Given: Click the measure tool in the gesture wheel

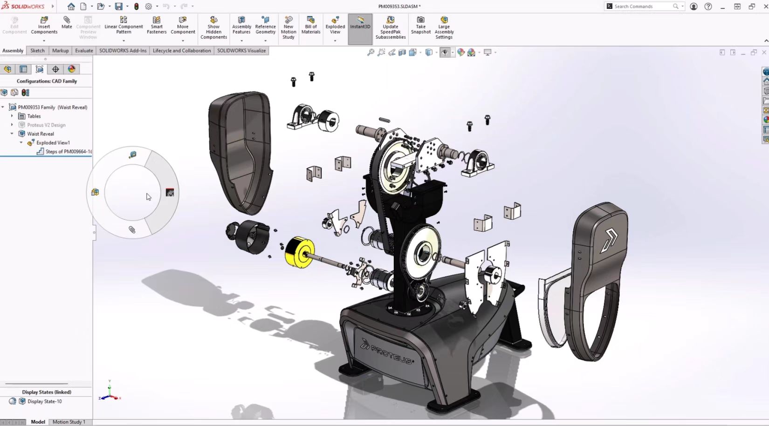Looking at the screenshot, I should point(133,155).
